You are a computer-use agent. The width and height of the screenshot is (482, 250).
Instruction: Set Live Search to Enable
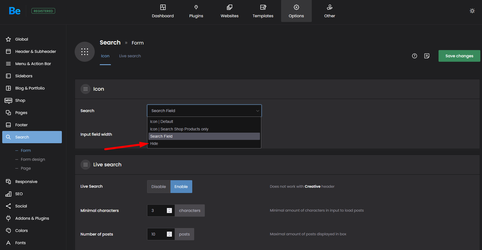click(181, 187)
